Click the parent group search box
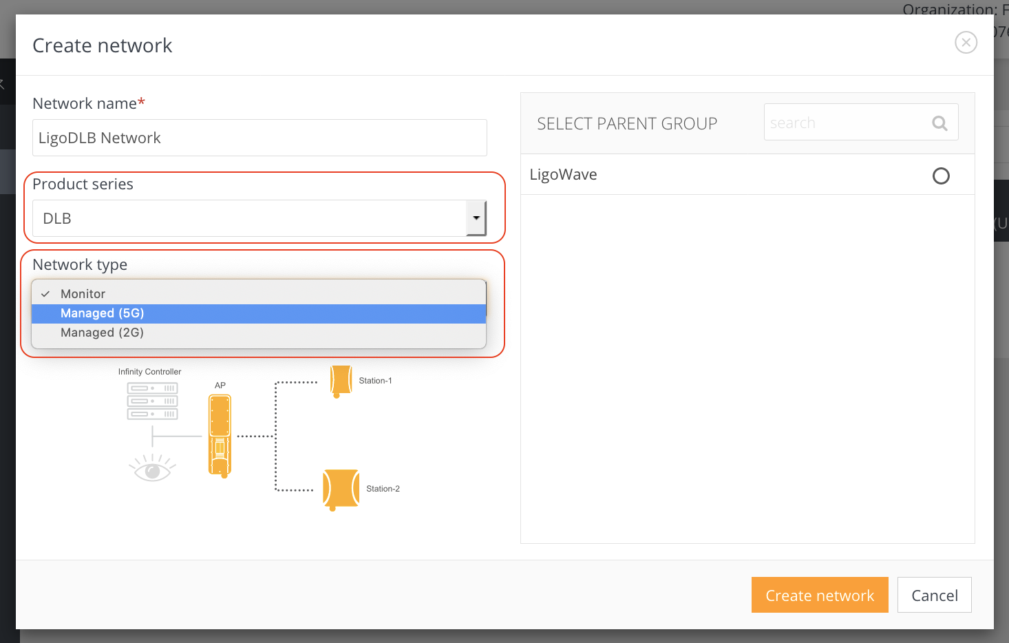1009x643 pixels. [847, 122]
